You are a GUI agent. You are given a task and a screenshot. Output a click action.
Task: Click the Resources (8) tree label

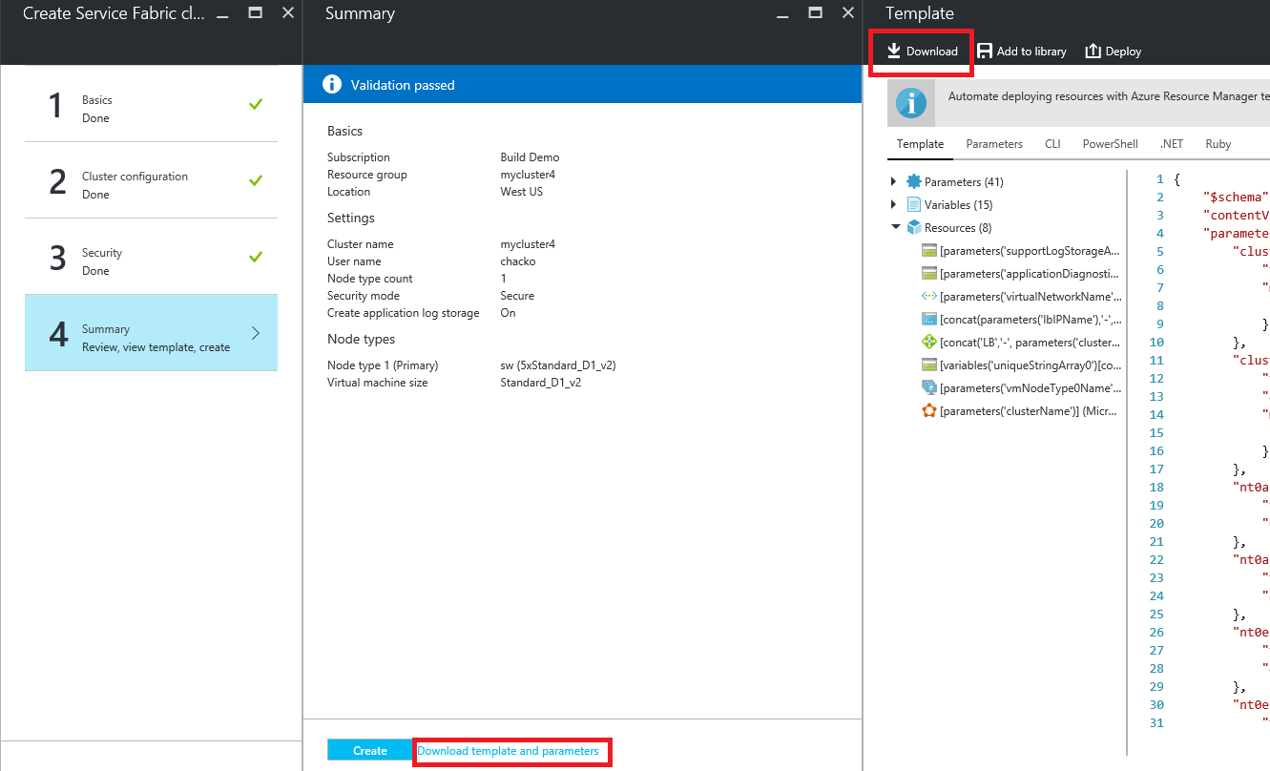[958, 227]
